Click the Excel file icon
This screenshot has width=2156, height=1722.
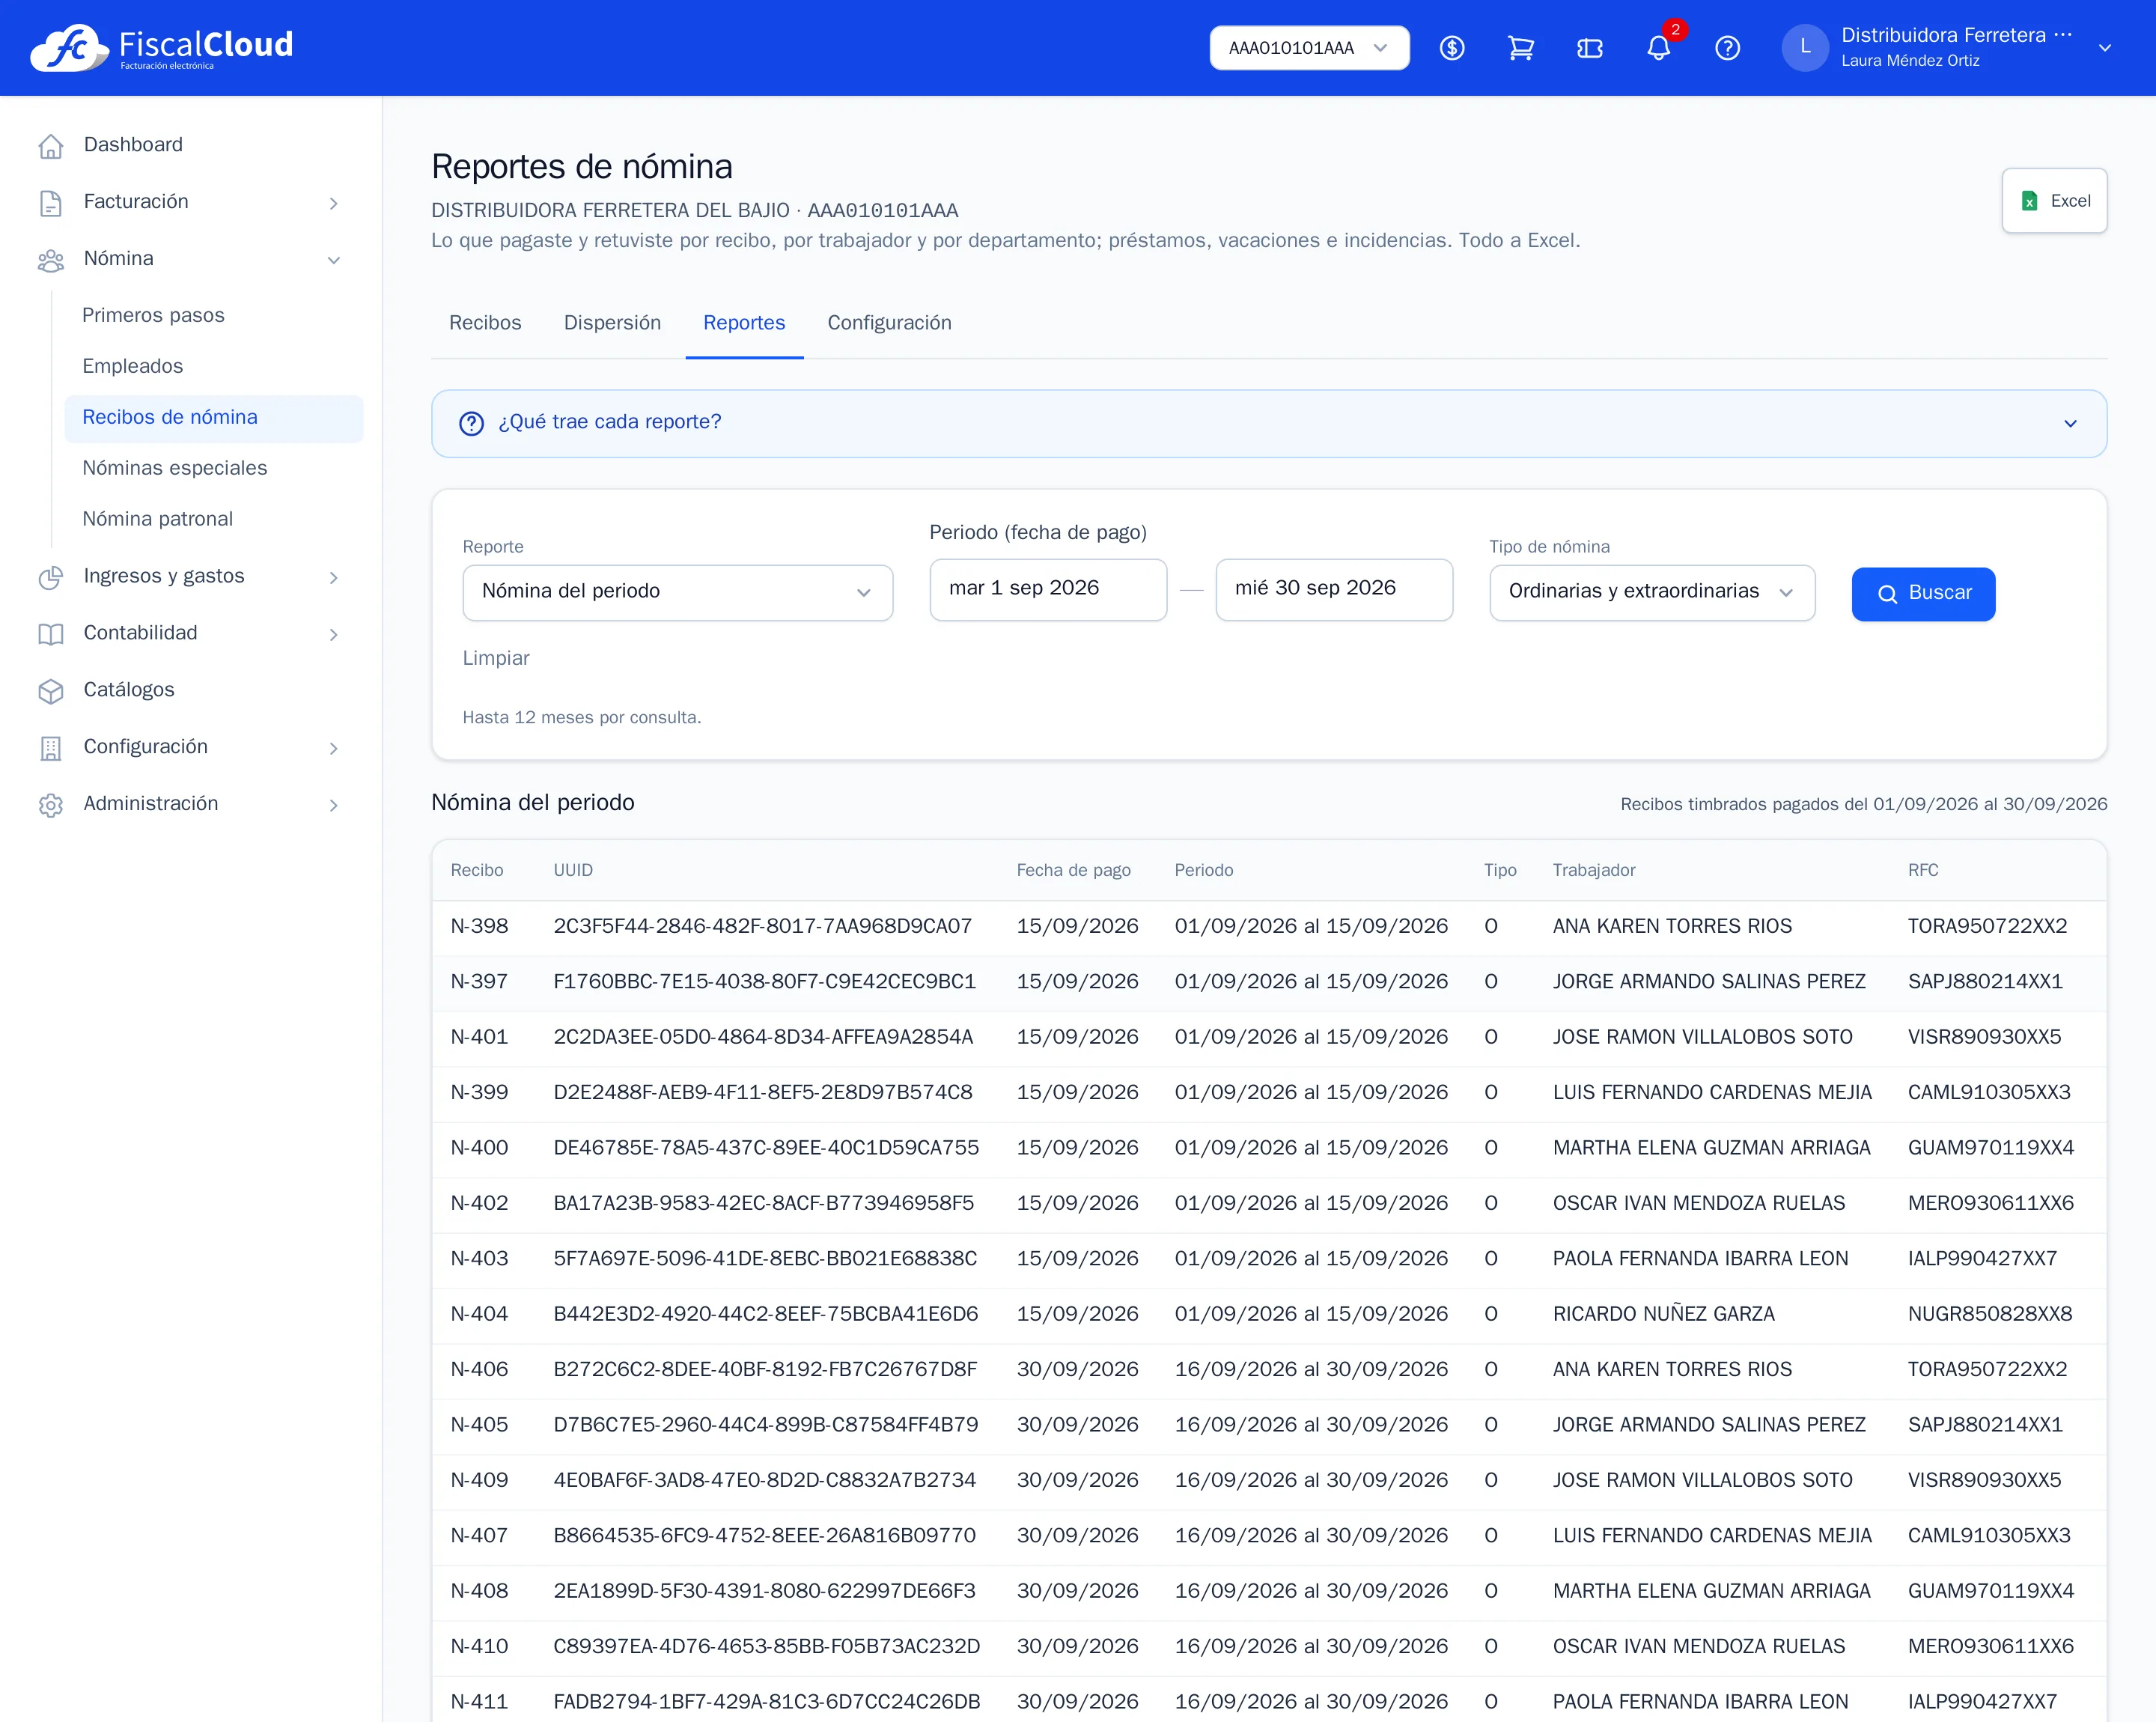(x=2029, y=201)
